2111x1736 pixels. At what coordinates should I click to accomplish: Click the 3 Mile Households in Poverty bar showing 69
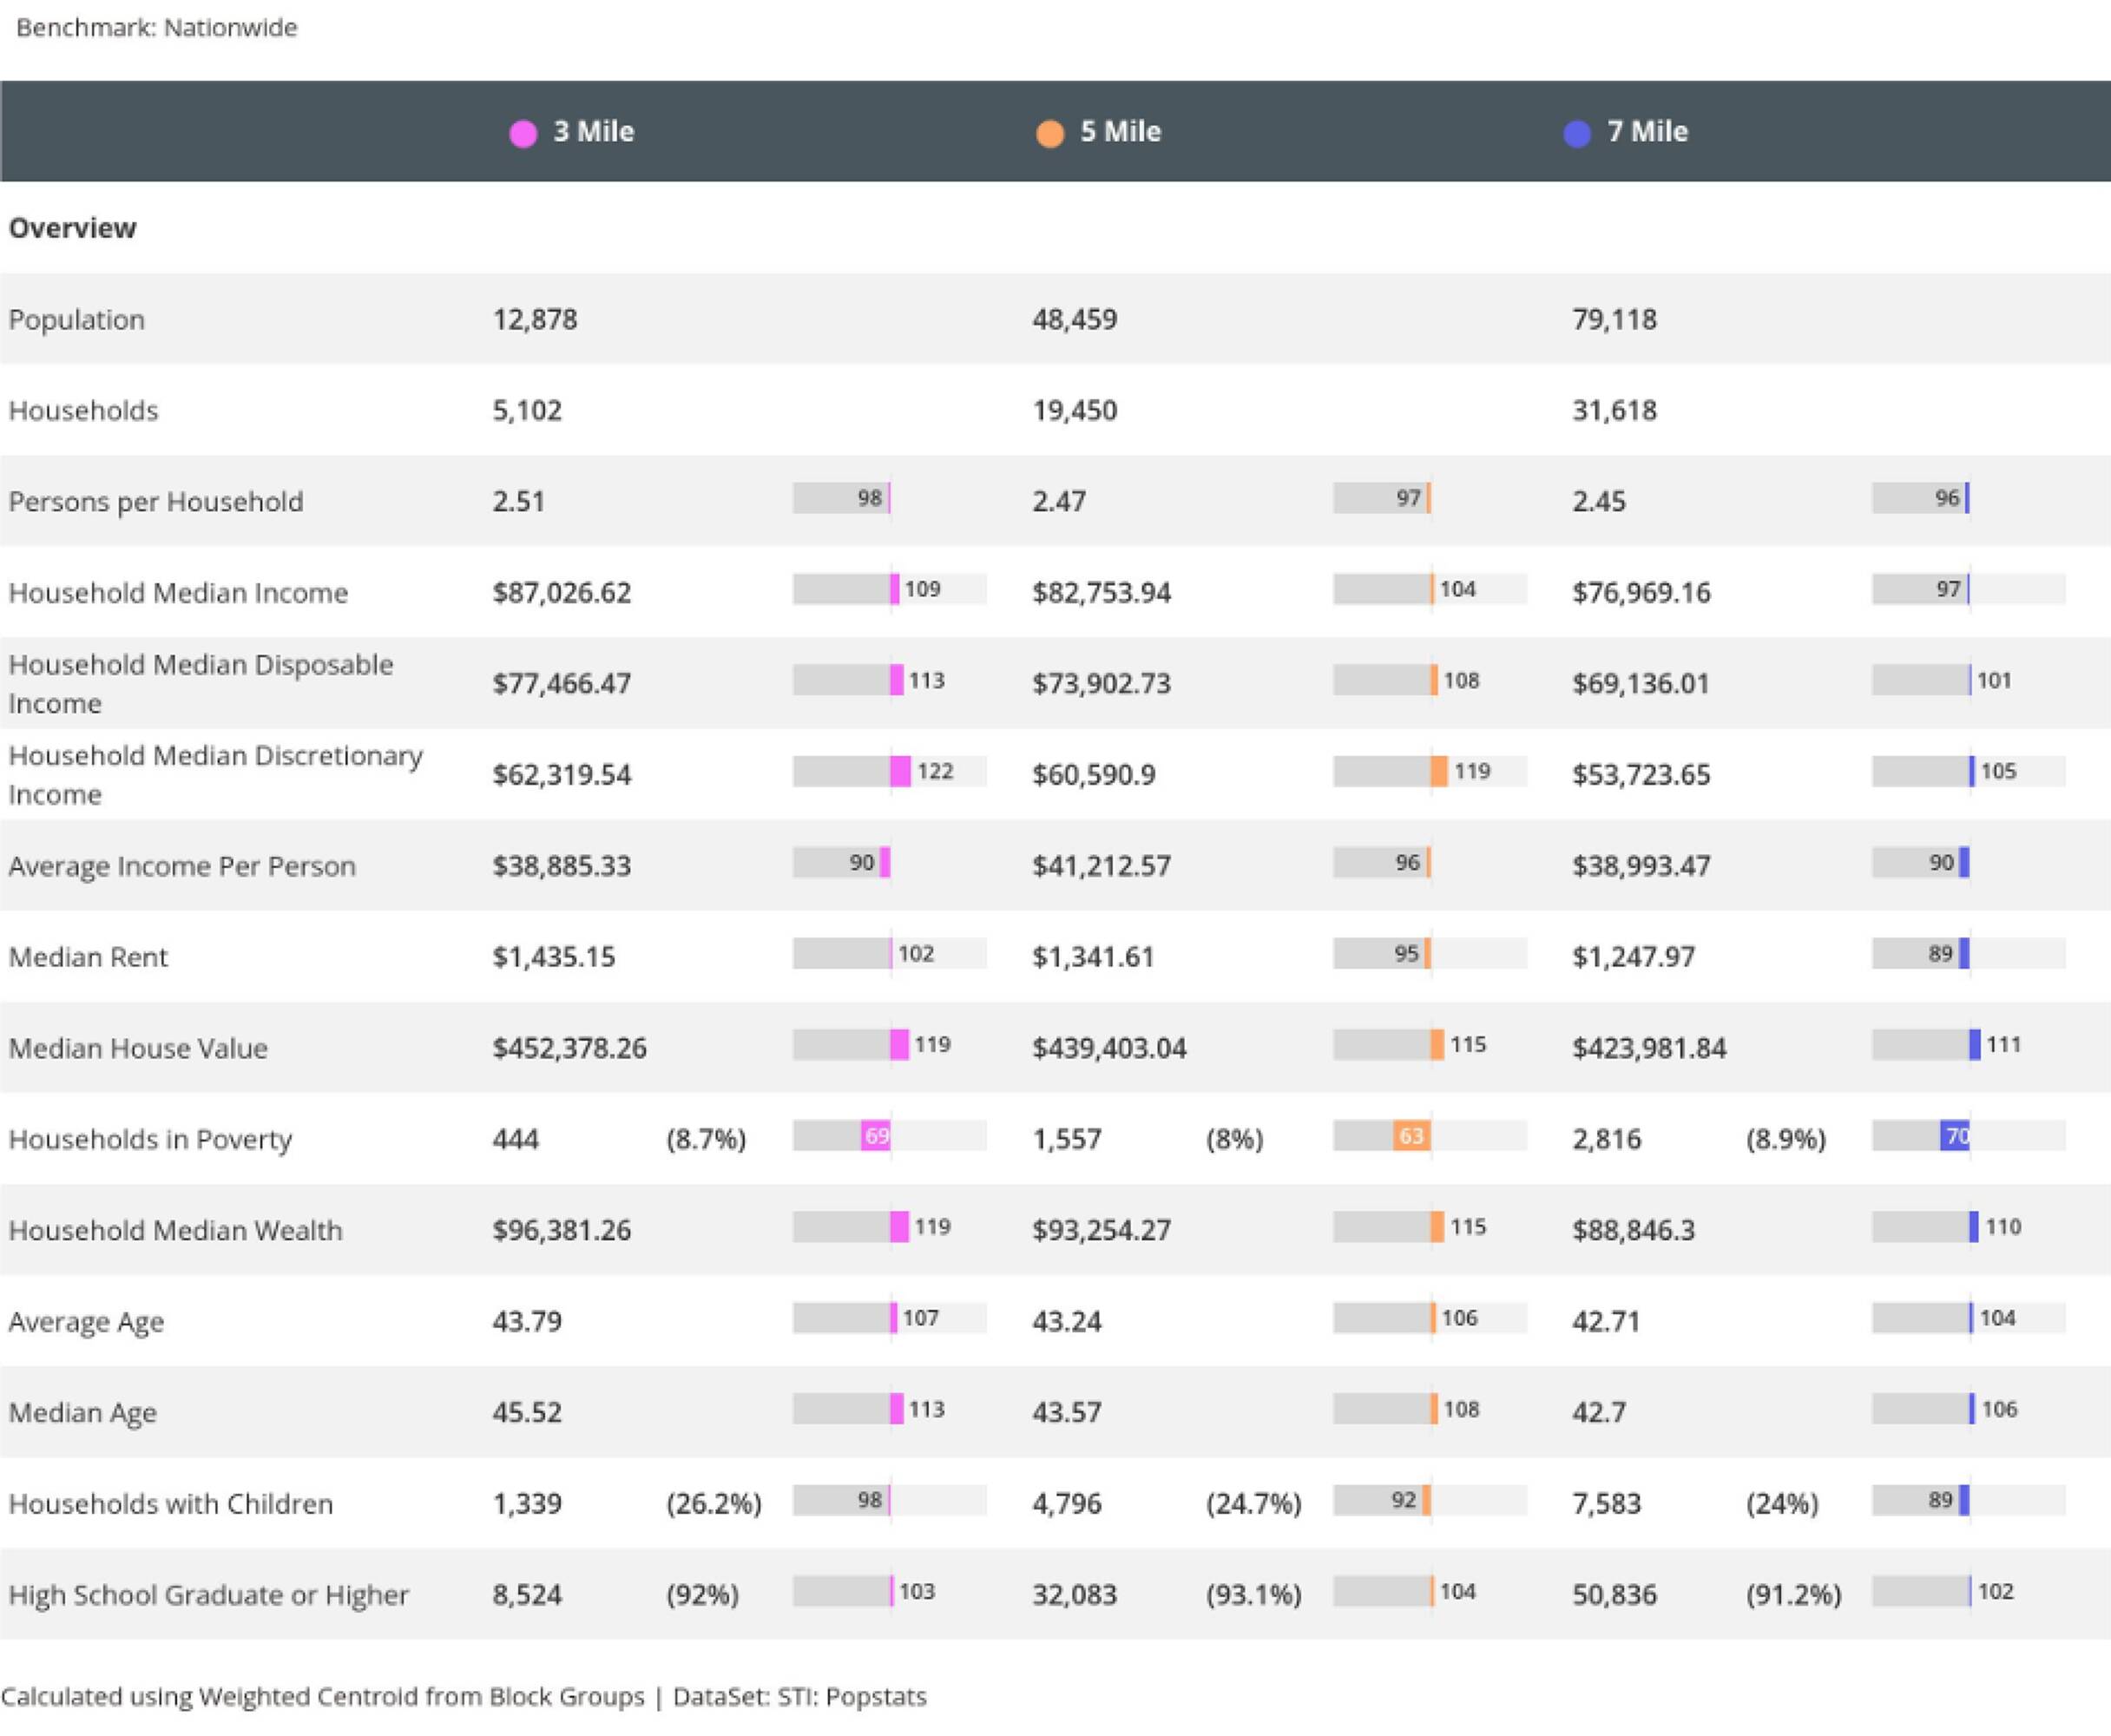876,1136
